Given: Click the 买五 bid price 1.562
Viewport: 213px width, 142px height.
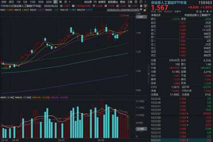Looking at the screenshot, I should [182, 55].
